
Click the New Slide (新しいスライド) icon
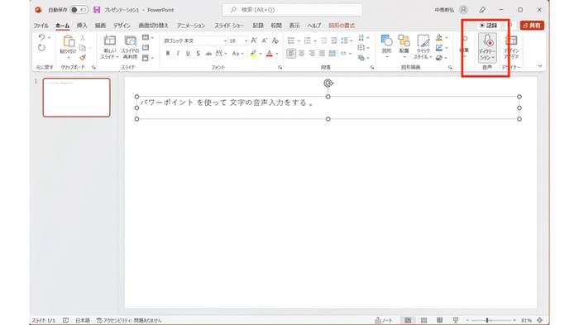coord(110,41)
